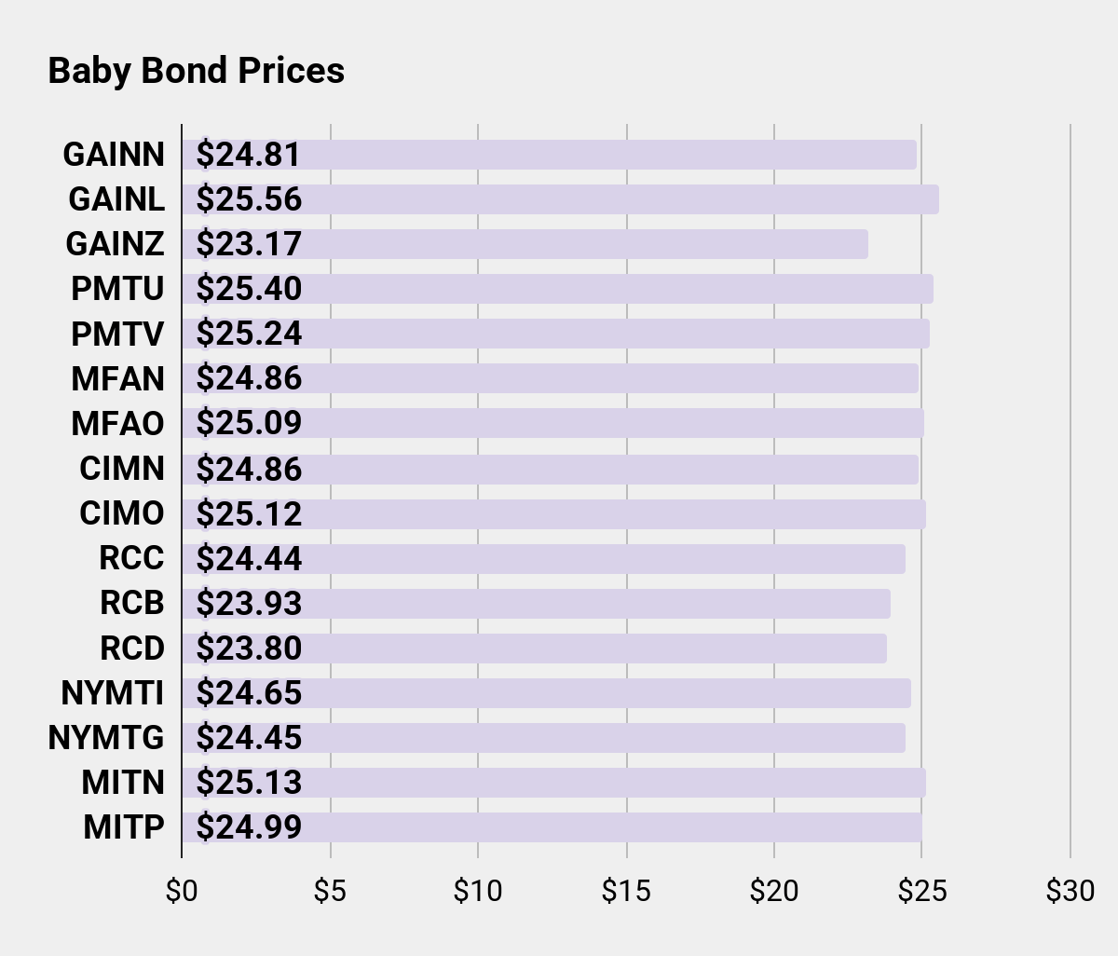Click the $30 x-axis tick label
Screen dimensions: 1118x956
pos(1070,892)
